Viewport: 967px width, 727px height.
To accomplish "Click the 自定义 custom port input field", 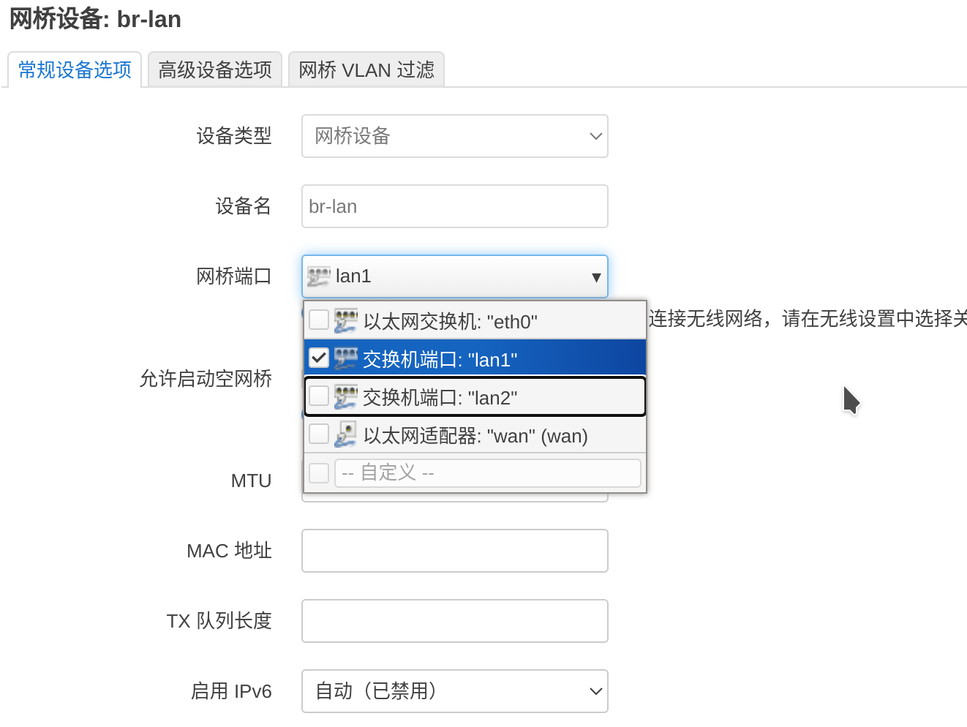I will [487, 473].
